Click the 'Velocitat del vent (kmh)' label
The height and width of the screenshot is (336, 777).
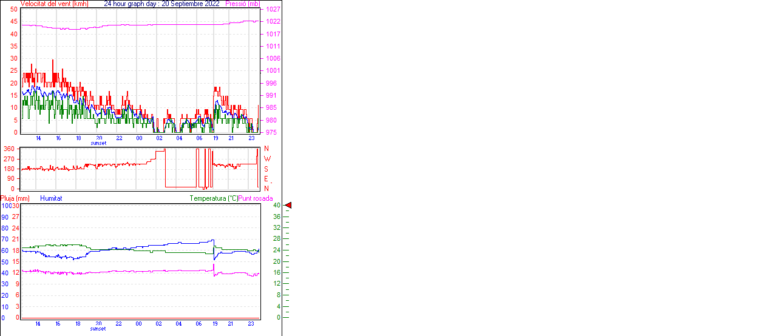click(x=54, y=4)
